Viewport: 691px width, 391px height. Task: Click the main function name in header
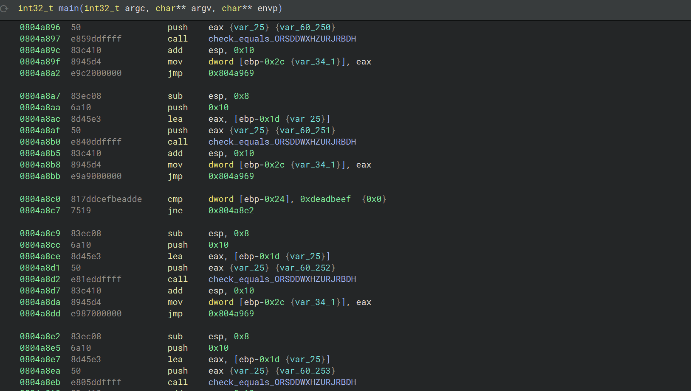coord(68,8)
